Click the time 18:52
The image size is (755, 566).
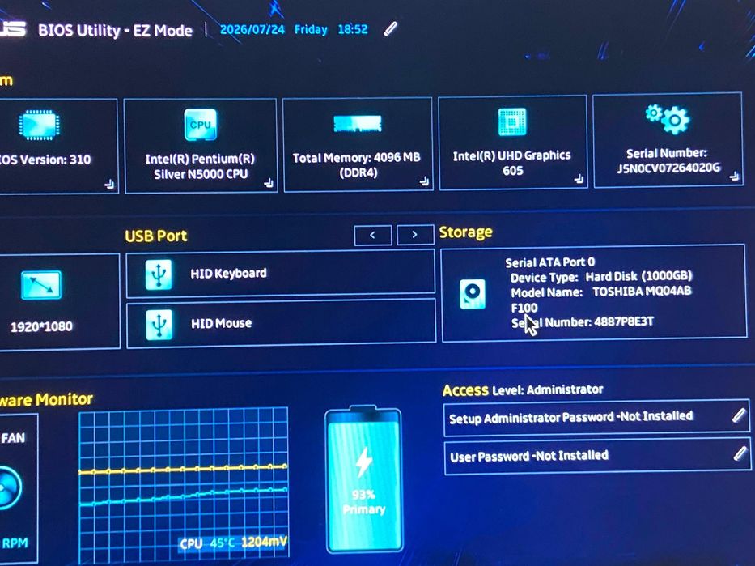coord(353,29)
